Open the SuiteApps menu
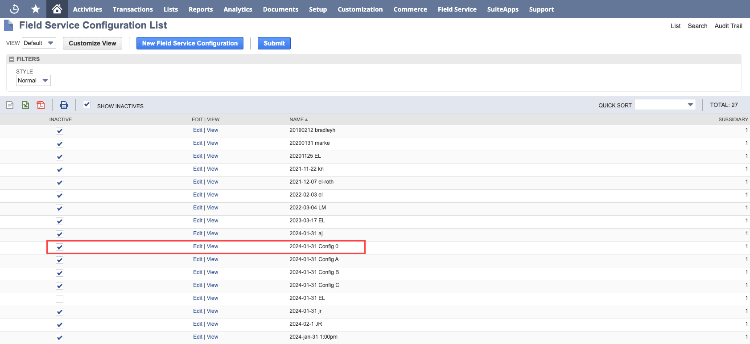Image resolution: width=750 pixels, height=344 pixels. [x=503, y=9]
